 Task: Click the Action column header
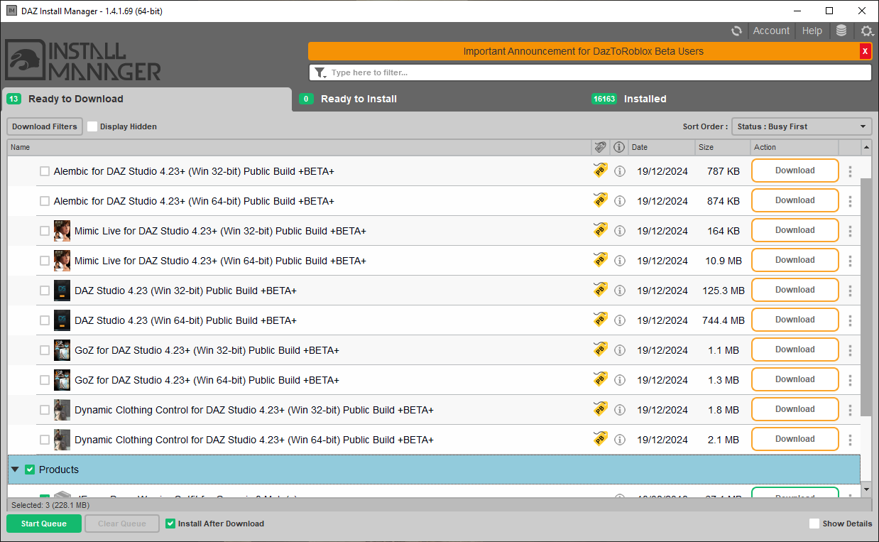pos(795,147)
